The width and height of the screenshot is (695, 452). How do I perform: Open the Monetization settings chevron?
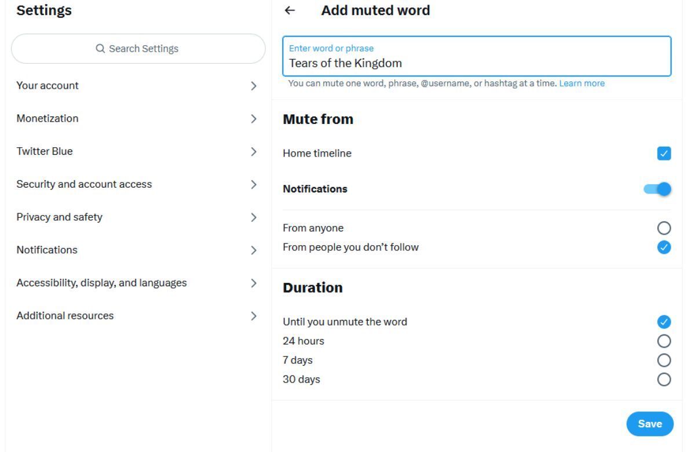coord(253,119)
